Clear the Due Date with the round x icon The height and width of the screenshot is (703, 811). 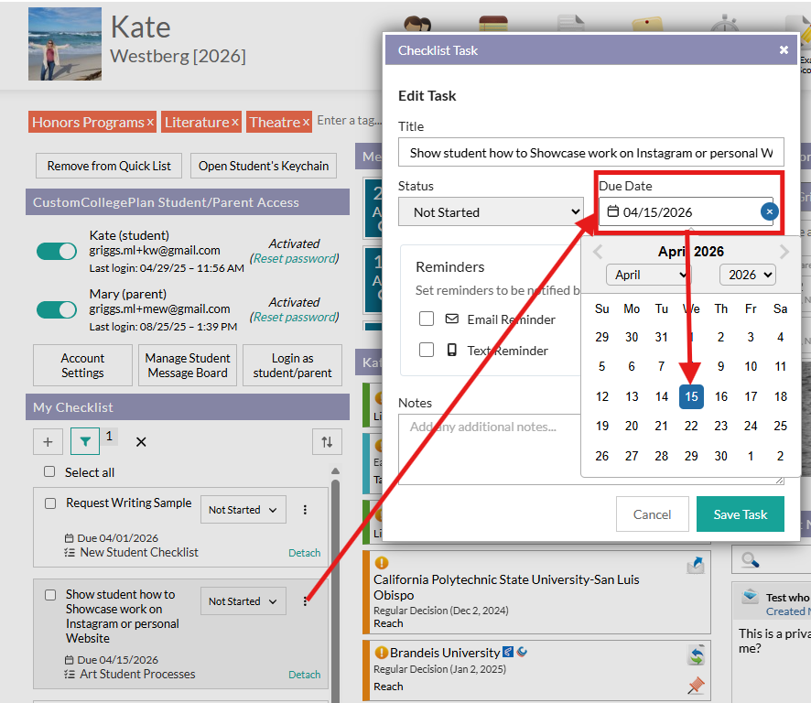(x=770, y=212)
